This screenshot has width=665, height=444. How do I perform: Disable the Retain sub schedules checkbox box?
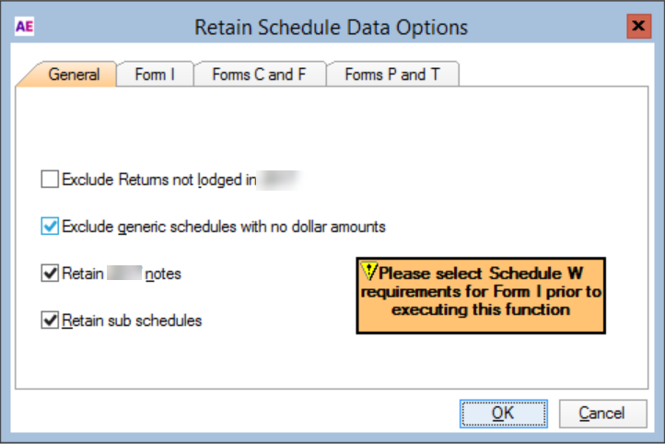click(x=50, y=321)
